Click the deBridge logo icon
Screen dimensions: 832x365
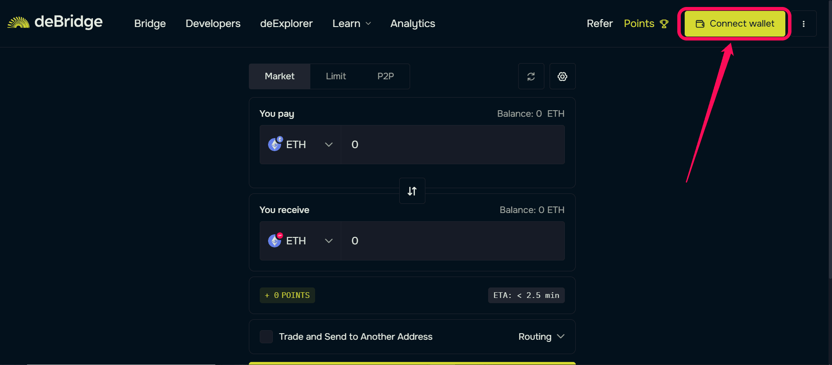tap(18, 23)
